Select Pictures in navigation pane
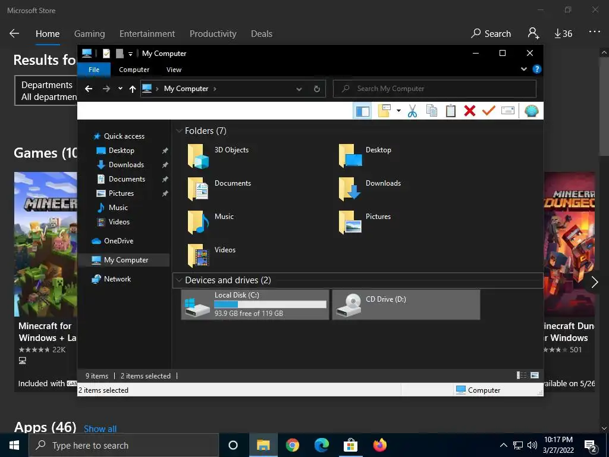Viewport: 609px width, 457px height. click(x=121, y=193)
